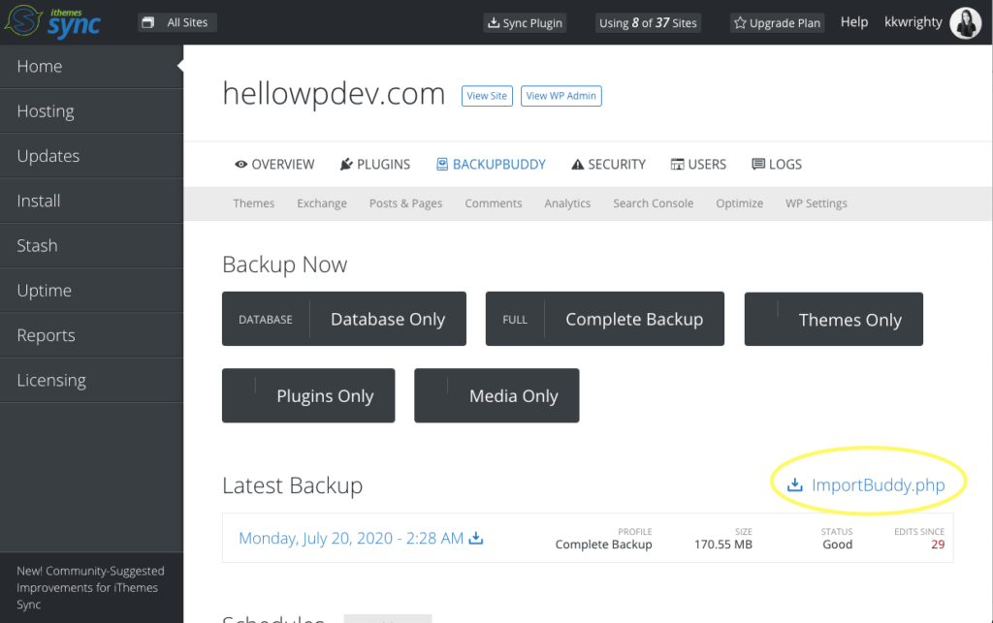Open the Exchange sub-tab
993x623 pixels.
click(322, 203)
